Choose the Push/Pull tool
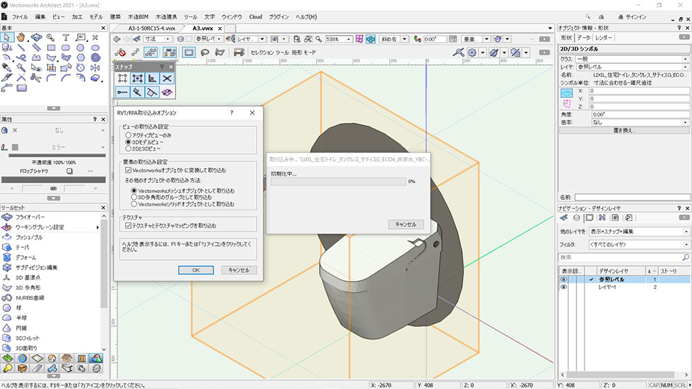692x389 pixels. (29, 237)
